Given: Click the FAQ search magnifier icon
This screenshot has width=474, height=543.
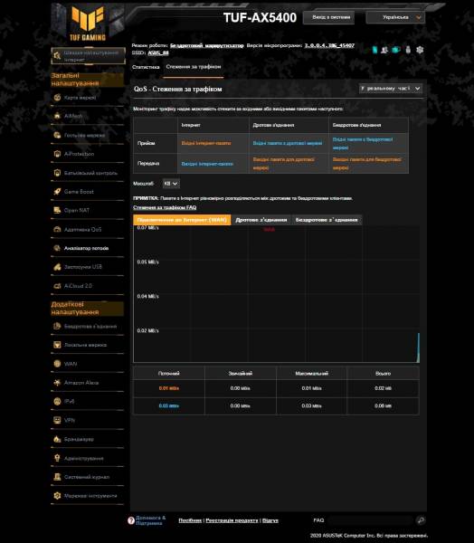Looking at the screenshot, I should (421, 520).
